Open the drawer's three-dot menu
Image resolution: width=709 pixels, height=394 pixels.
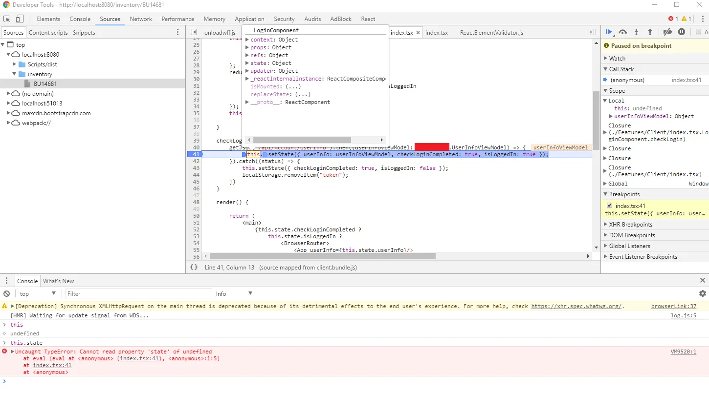point(7,281)
